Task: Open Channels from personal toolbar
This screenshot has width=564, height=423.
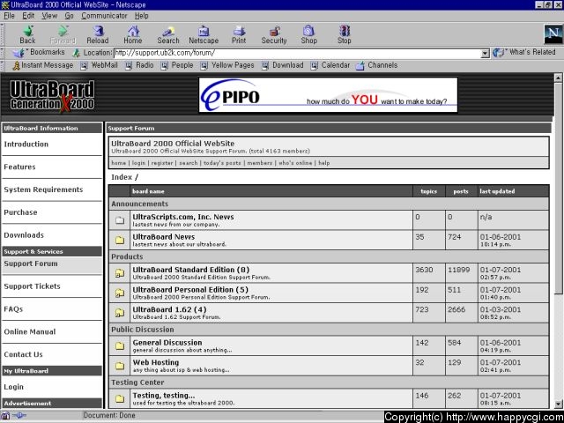Action: pos(377,65)
